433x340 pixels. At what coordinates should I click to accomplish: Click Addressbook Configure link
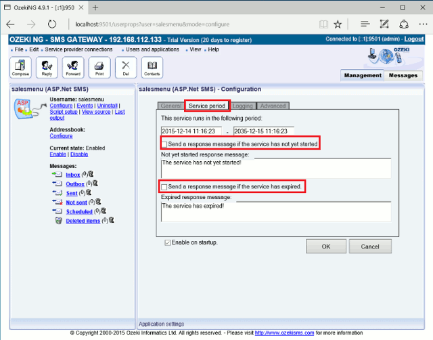(61, 136)
